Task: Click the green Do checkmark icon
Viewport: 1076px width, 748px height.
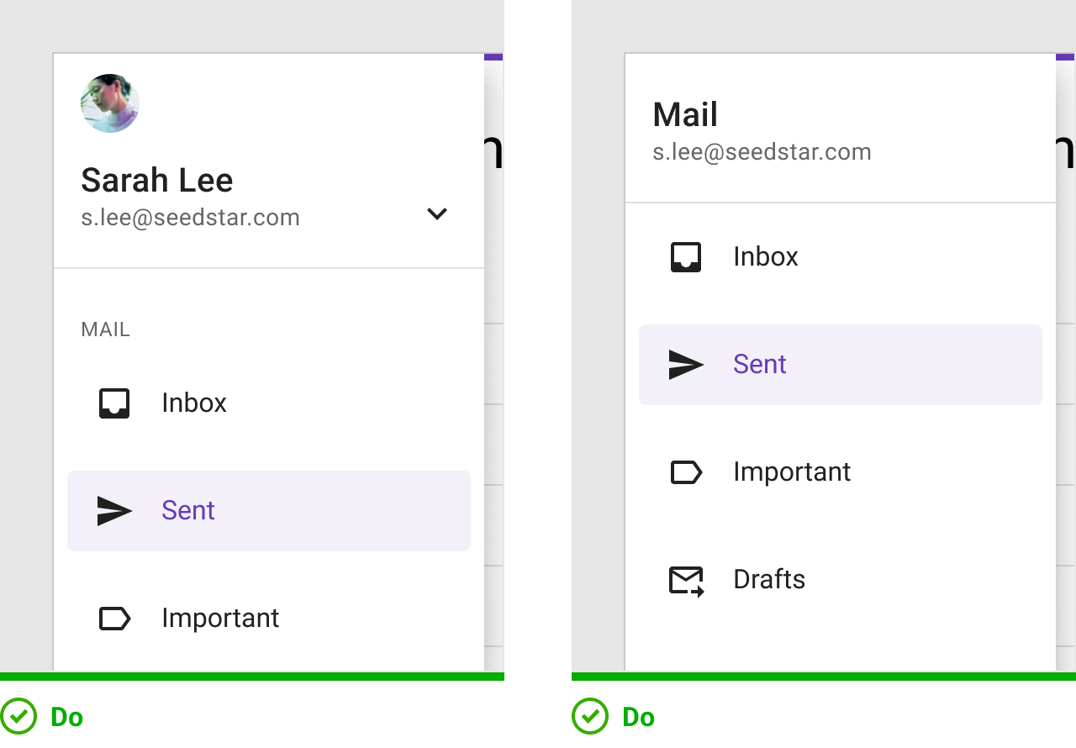Action: [18, 716]
